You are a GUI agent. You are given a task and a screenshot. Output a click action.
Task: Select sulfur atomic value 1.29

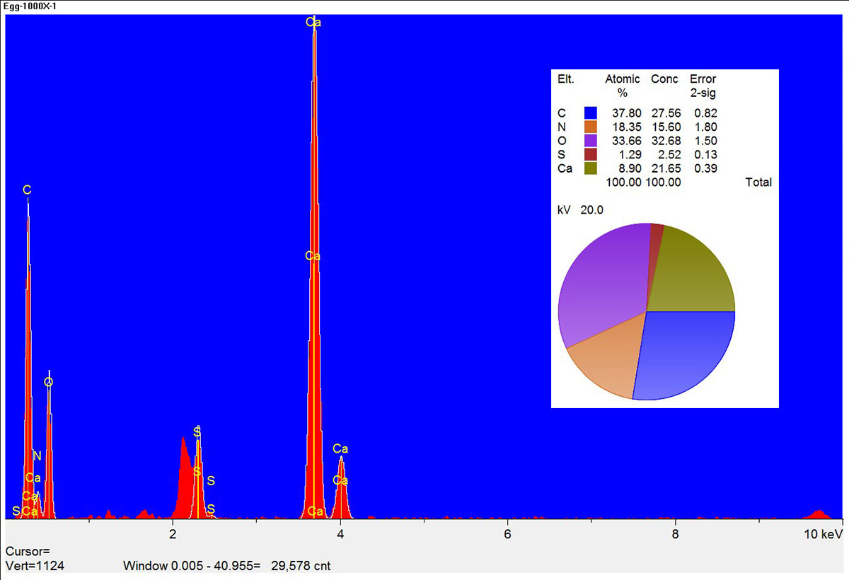(x=630, y=154)
